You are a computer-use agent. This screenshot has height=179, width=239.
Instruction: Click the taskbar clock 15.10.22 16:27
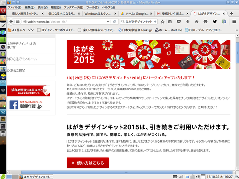coord(220,177)
